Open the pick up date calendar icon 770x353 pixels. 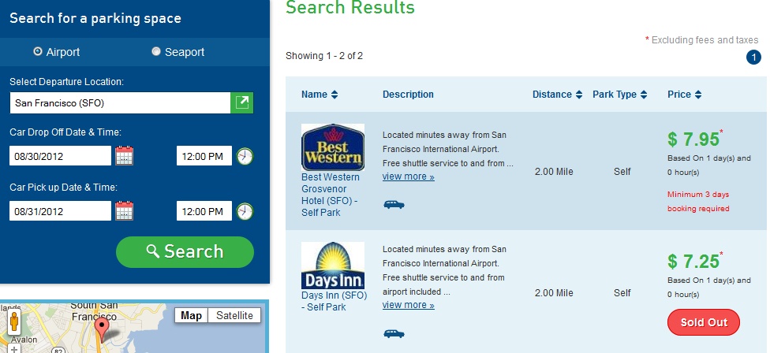click(124, 211)
